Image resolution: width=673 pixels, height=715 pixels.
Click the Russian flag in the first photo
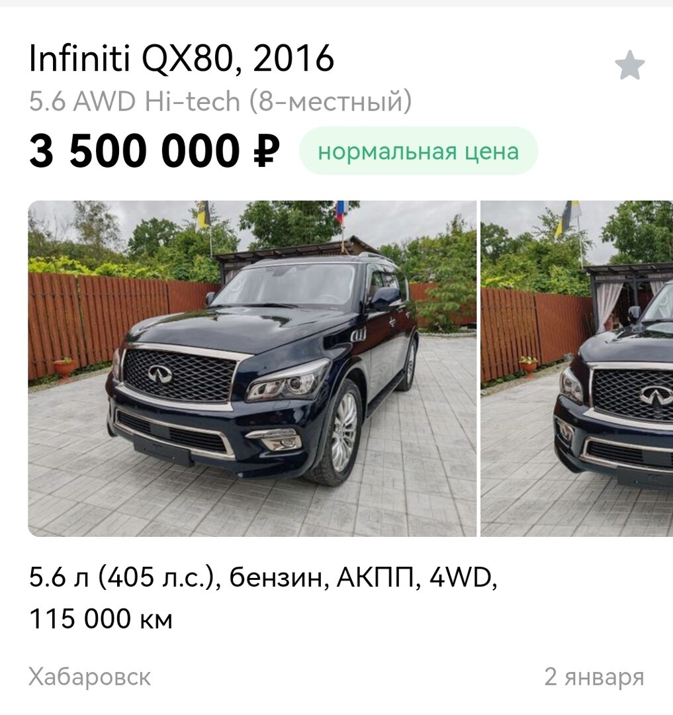(340, 213)
